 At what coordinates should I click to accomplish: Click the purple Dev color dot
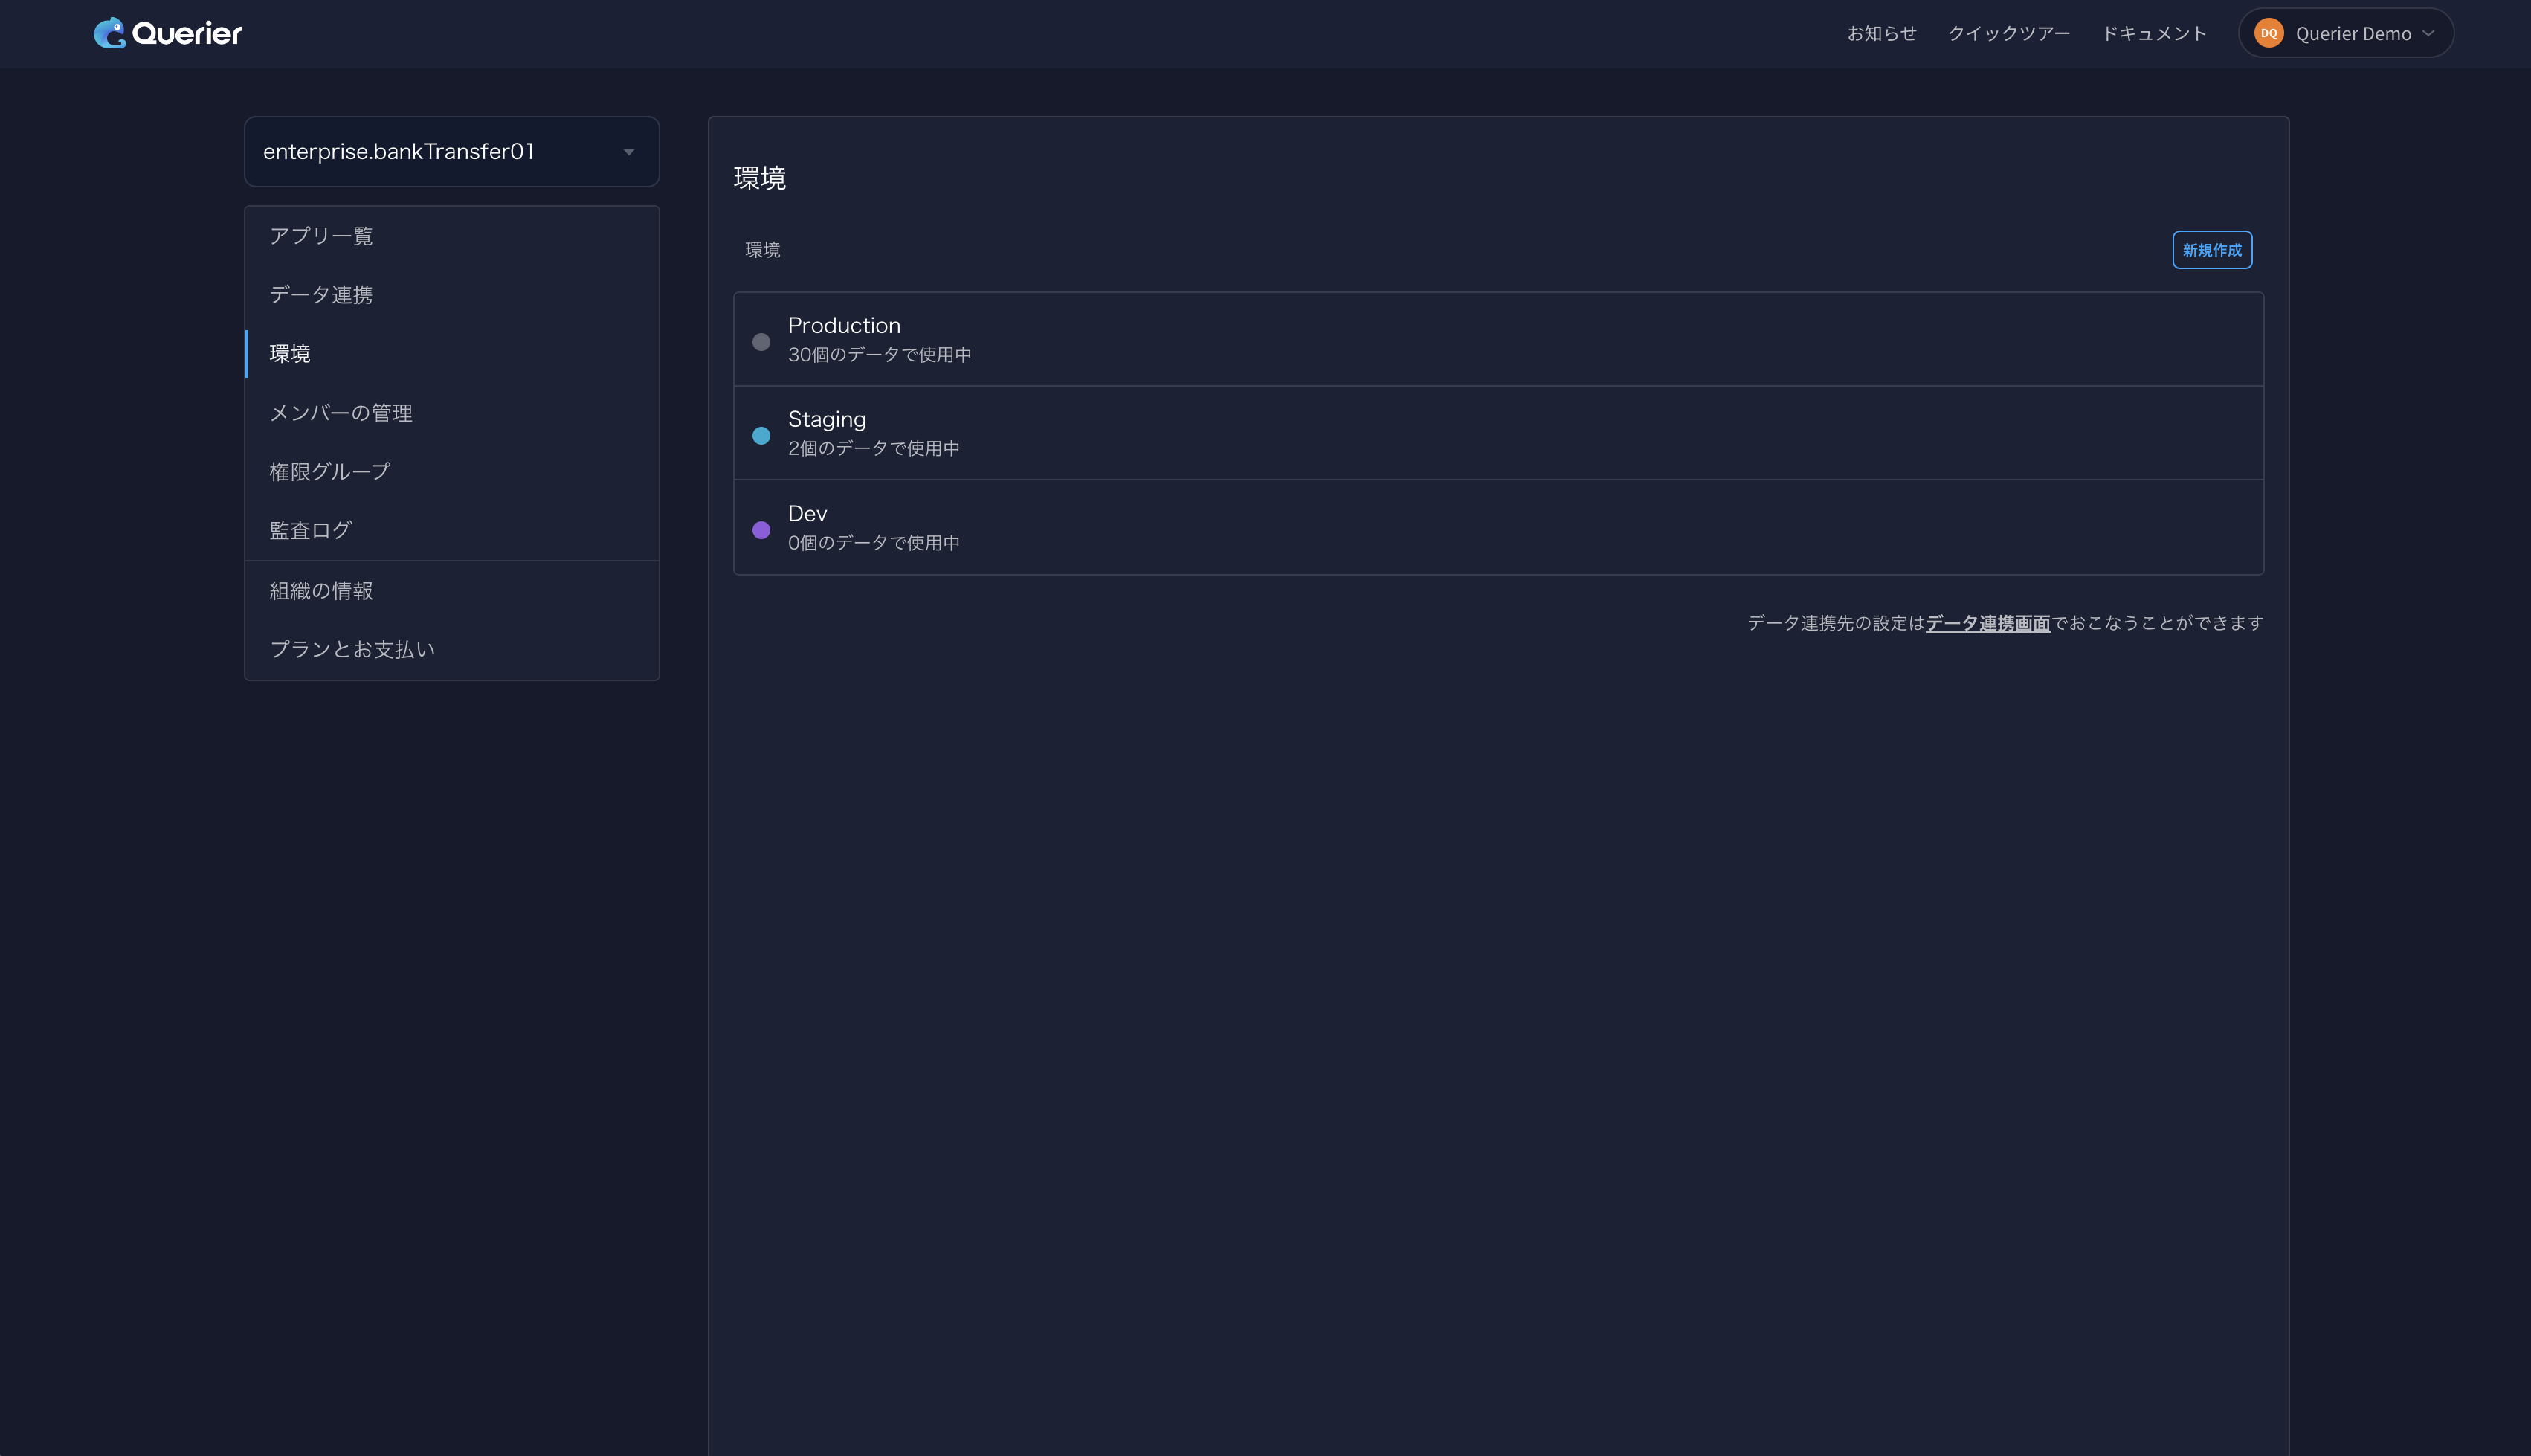click(761, 530)
